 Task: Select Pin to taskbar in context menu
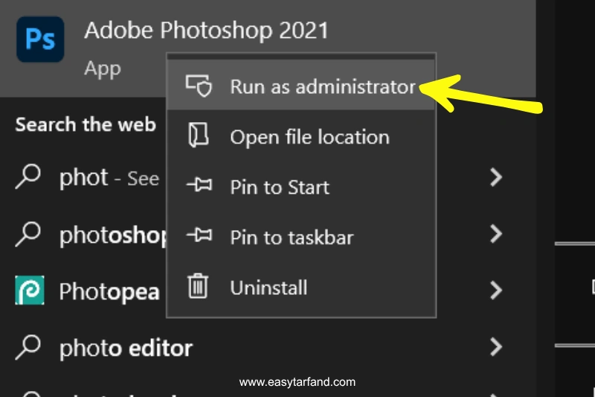coord(292,238)
